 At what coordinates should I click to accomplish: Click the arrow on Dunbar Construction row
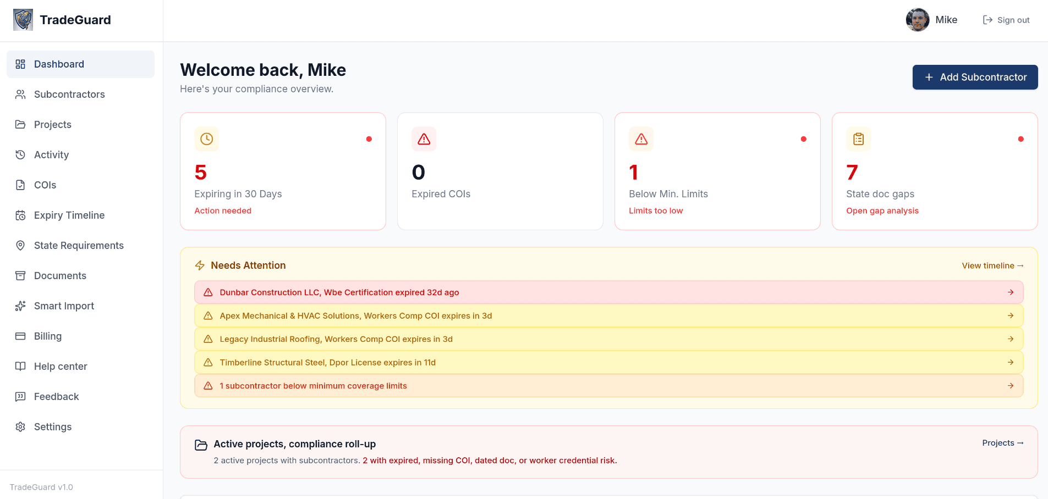pos(1011,292)
